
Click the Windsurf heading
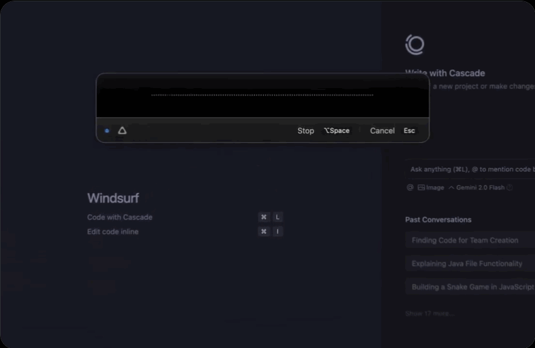[x=113, y=198]
